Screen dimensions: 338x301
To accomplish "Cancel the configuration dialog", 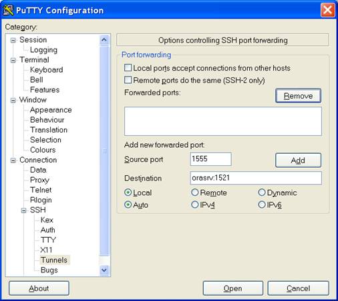I will [298, 288].
